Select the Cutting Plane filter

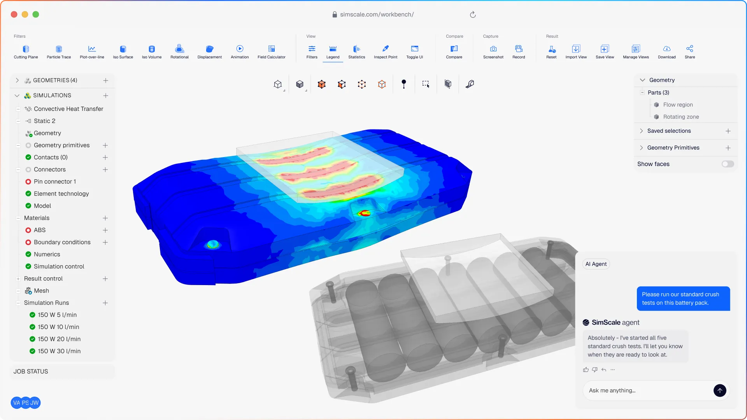(x=26, y=52)
